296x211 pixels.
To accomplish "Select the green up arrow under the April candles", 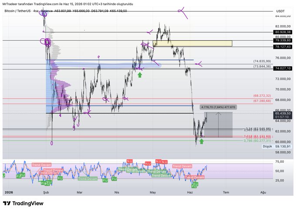I will (140, 75).
